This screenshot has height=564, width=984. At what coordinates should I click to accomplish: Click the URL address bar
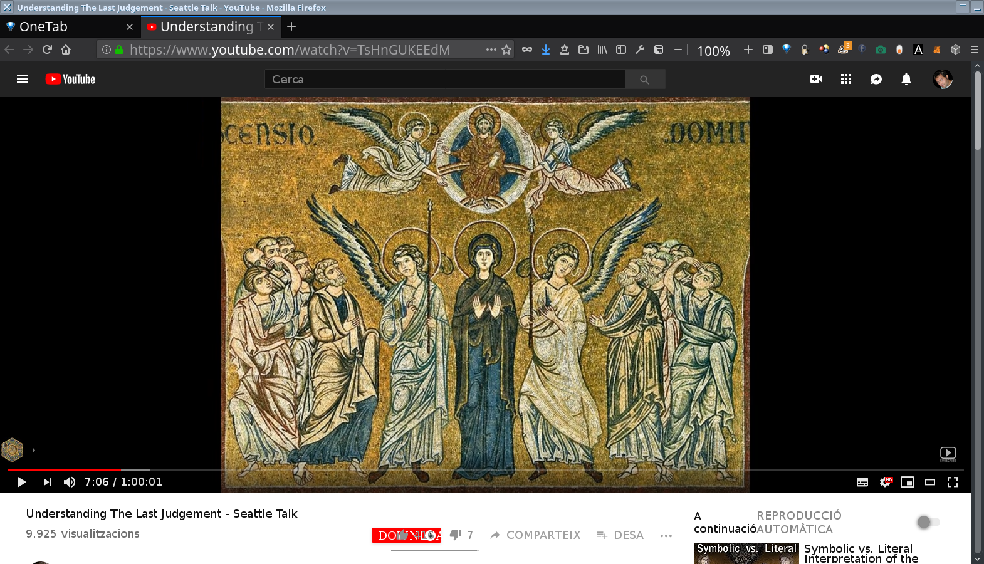tap(306, 50)
